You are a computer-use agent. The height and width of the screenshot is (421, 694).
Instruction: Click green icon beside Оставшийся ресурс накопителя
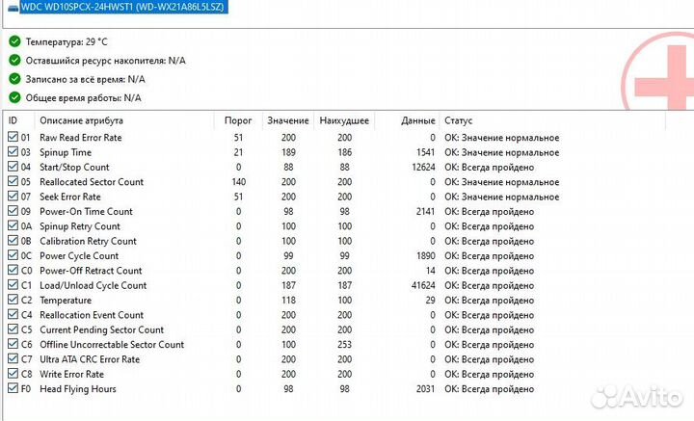(13, 61)
